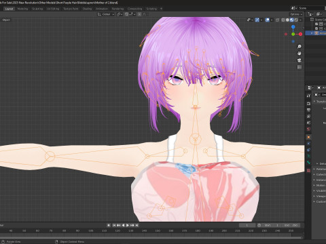The height and width of the screenshot is (244, 326).
Task: Open the Object mode selector
Action: 6,20
